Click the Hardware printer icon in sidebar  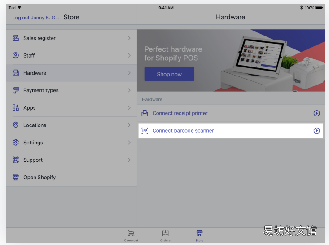coord(16,73)
